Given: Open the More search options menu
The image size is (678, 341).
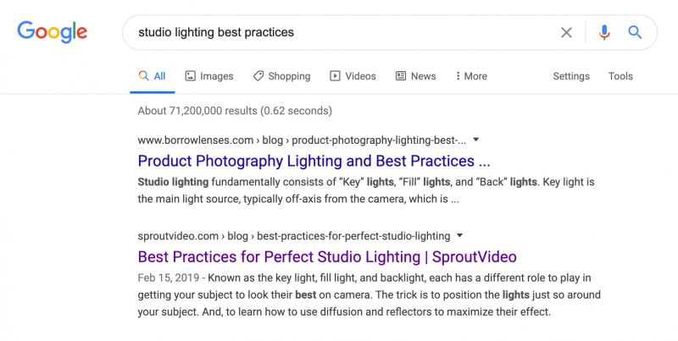Looking at the screenshot, I should pos(471,76).
